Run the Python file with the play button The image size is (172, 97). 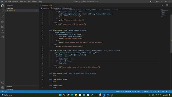click(x=162, y=5)
